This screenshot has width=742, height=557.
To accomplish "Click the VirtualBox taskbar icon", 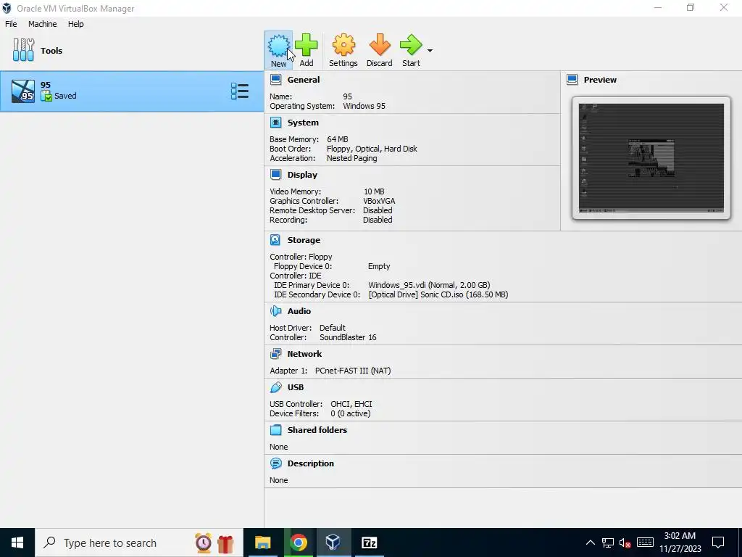I will (333, 542).
